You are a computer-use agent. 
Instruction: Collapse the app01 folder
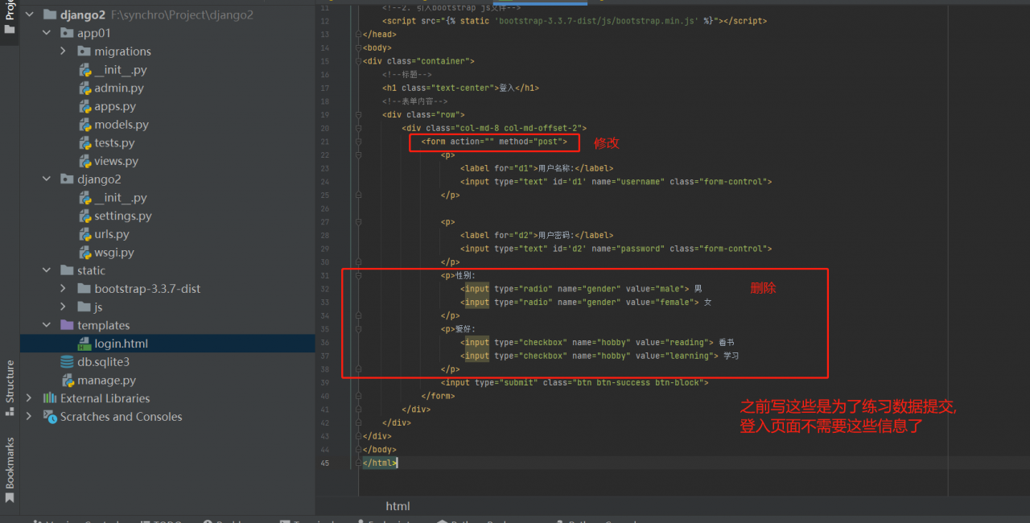tap(47, 33)
